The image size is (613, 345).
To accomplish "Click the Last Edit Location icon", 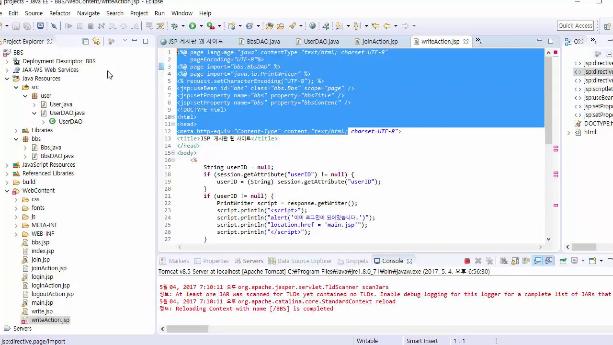I will (x=375, y=26).
